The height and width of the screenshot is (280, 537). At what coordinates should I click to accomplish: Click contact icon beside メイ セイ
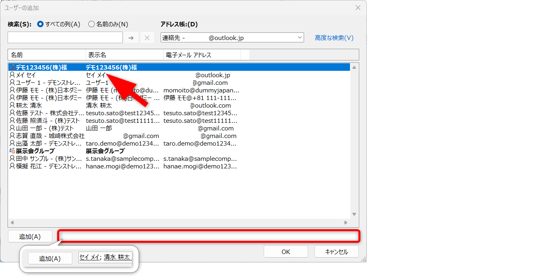coord(12,75)
